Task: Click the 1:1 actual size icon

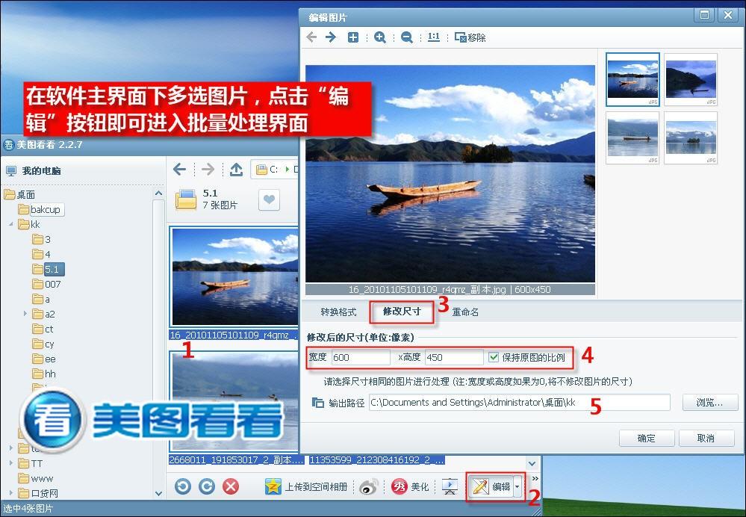Action: coord(434,37)
